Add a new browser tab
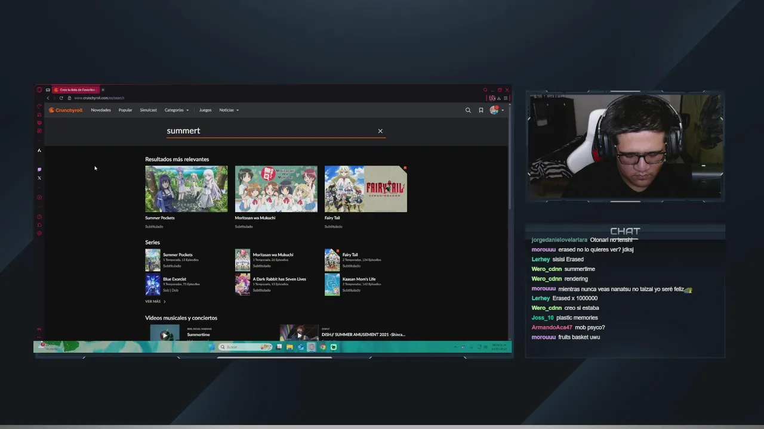764x429 pixels. pos(103,90)
